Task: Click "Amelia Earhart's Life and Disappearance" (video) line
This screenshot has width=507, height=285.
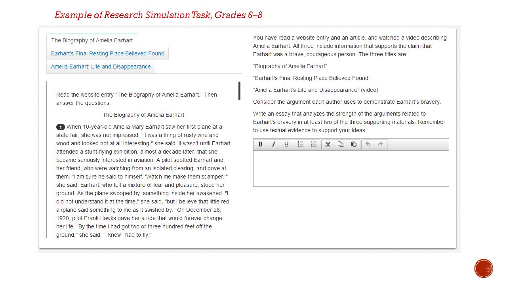Action: [316, 90]
